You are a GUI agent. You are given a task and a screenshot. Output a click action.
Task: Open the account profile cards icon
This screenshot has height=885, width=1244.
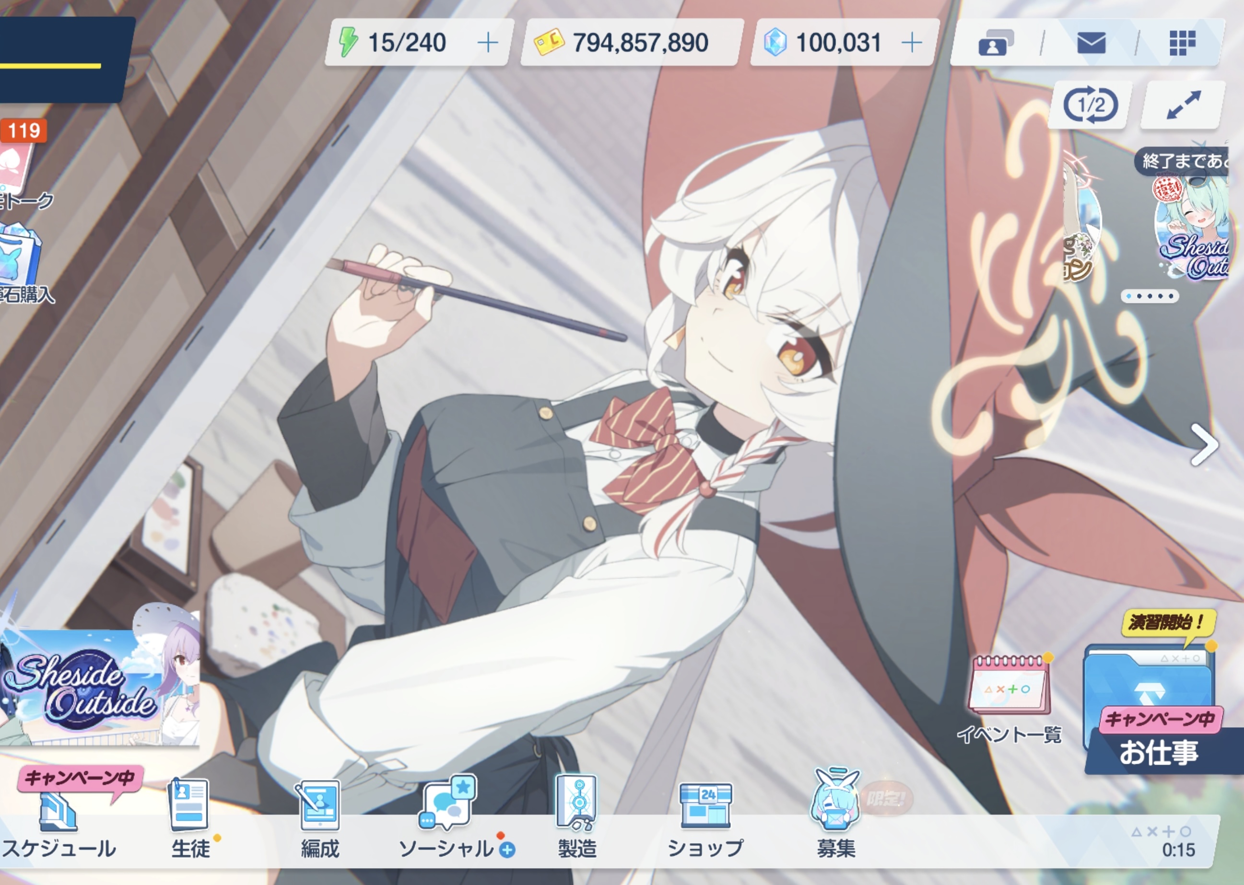[996, 43]
